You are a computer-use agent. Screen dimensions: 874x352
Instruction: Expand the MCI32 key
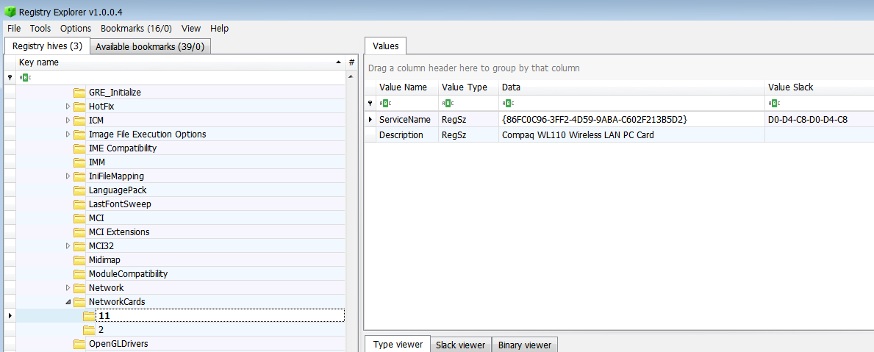click(68, 245)
